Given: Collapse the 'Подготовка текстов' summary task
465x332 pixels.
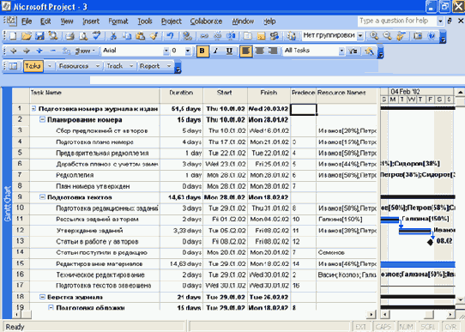Looking at the screenshot, I should 42,197.
